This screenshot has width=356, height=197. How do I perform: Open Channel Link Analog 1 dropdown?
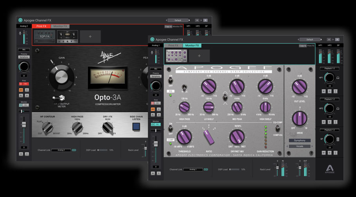[193, 169]
